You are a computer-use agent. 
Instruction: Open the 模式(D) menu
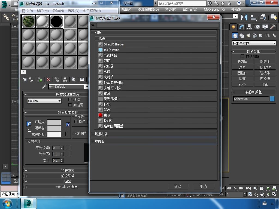tap(27, 11)
